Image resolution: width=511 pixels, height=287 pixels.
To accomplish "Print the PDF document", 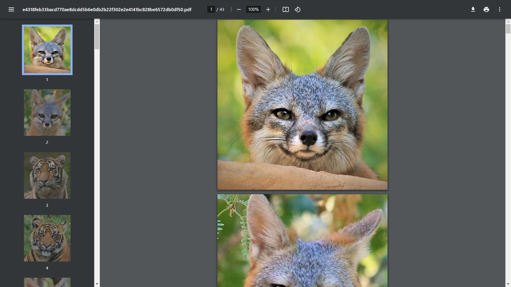I will [486, 10].
